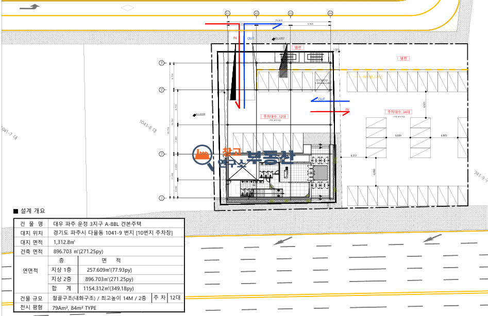Click the blue OUT label near X2
This screenshot has height=316, width=488.
250,39
